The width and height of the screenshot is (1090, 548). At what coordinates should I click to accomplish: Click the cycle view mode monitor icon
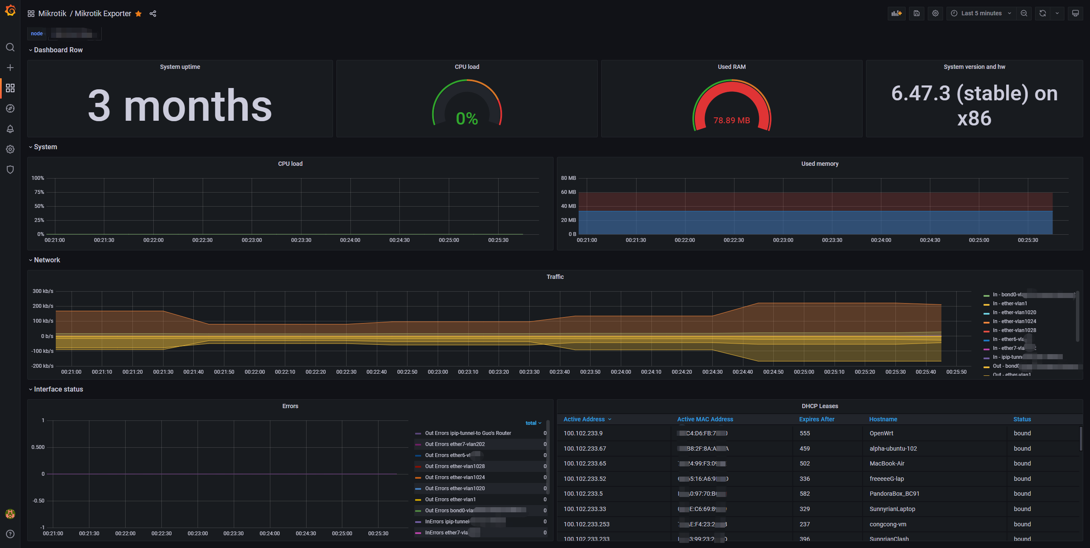1076,13
